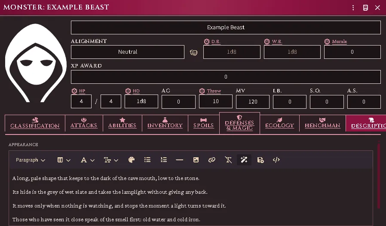Edit the S.O. value field

point(327,102)
